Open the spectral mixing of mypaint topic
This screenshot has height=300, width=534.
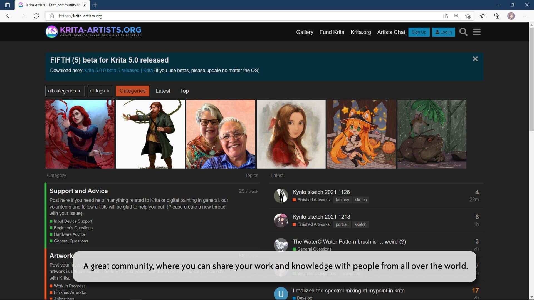pyautogui.click(x=348, y=291)
